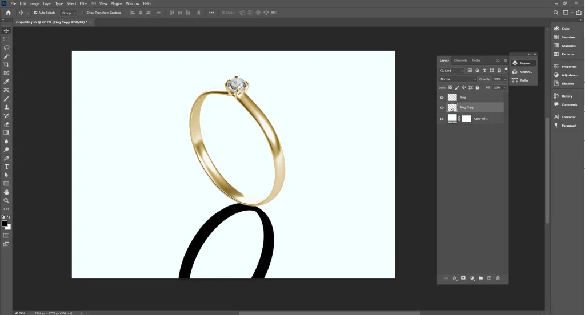Click the Add layer style fx icon

coord(455,278)
